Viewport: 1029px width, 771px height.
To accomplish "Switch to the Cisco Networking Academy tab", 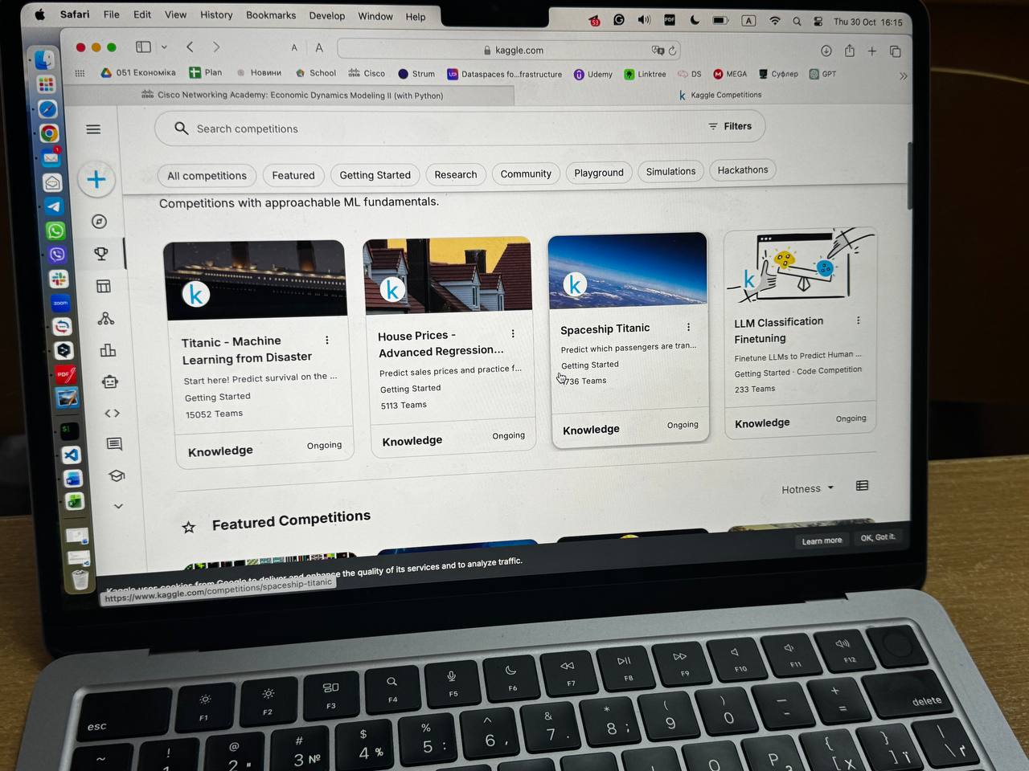I will click(x=293, y=95).
